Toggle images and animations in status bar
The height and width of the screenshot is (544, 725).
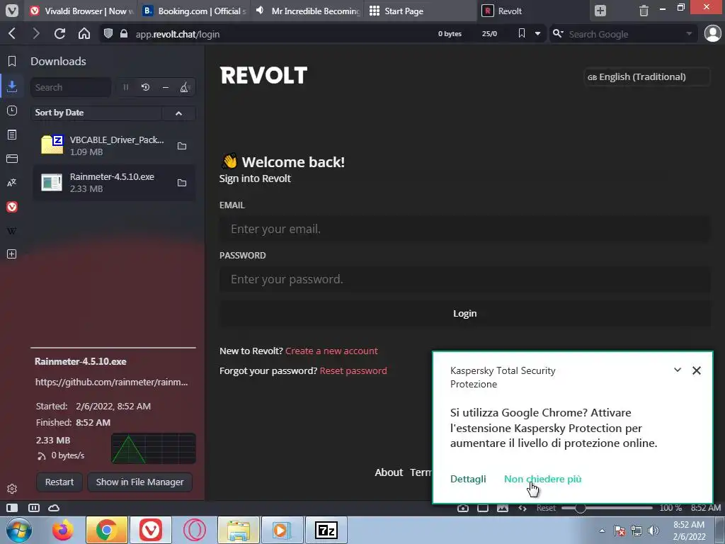tap(503, 508)
